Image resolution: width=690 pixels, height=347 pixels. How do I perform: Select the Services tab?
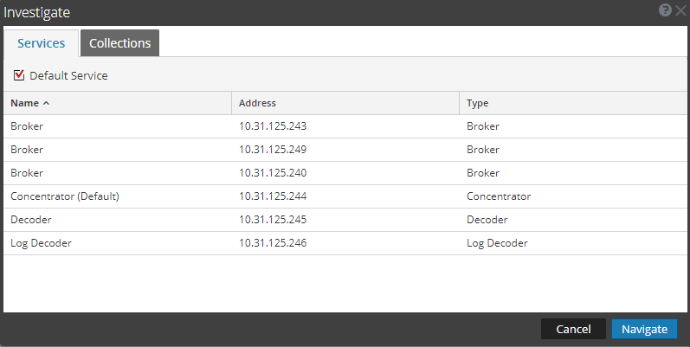[x=42, y=43]
